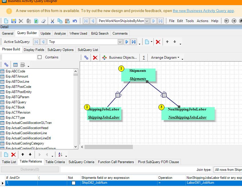The width and height of the screenshot is (242, 190).
Task: Click the Clear eraser icon
Action: pyautogui.click(x=43, y=21)
